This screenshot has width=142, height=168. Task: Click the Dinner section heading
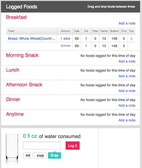point(13,99)
